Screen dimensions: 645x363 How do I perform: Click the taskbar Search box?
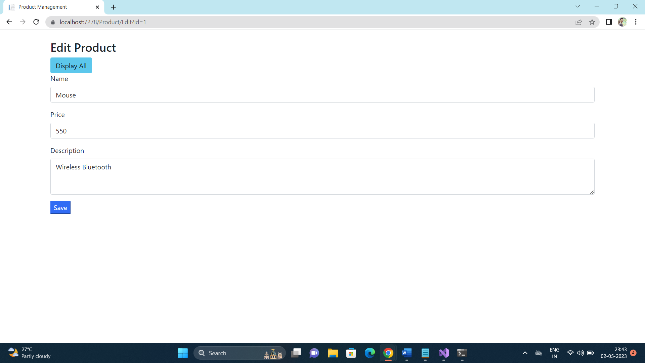point(240,353)
